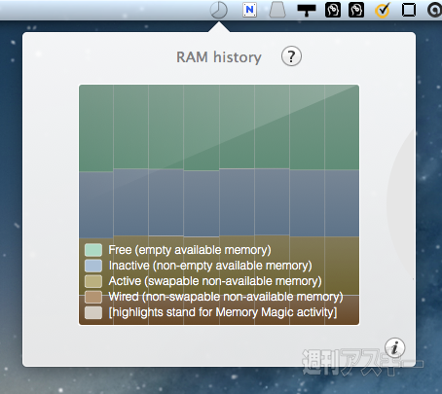The width and height of the screenshot is (442, 394).
Task: Click 'Wired (non-swapable non-available memory)' legend text
Action: (x=226, y=297)
